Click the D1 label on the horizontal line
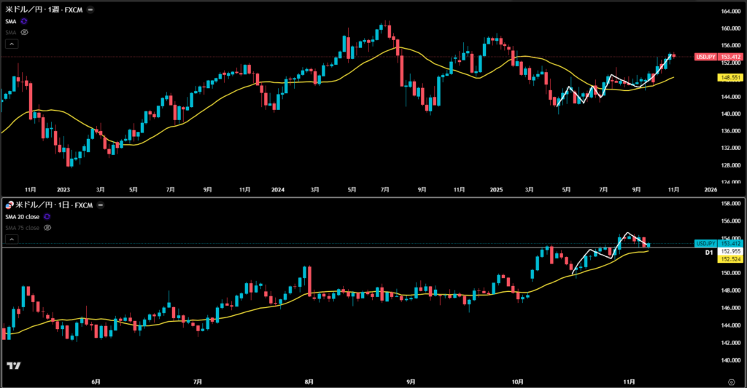Viewport: 747px width, 388px height. pyautogui.click(x=708, y=252)
